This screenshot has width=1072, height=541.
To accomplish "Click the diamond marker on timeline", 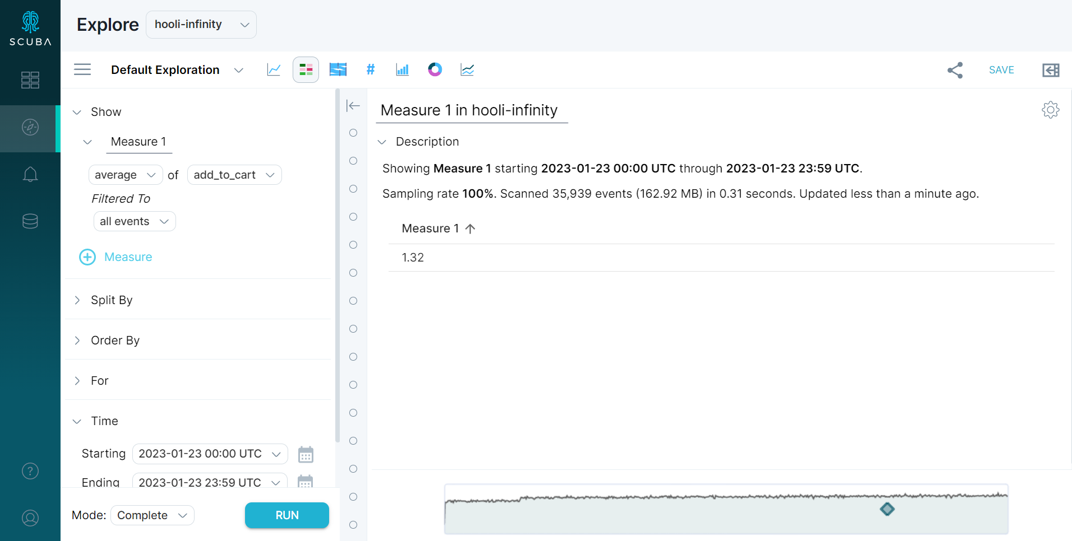I will click(x=887, y=509).
